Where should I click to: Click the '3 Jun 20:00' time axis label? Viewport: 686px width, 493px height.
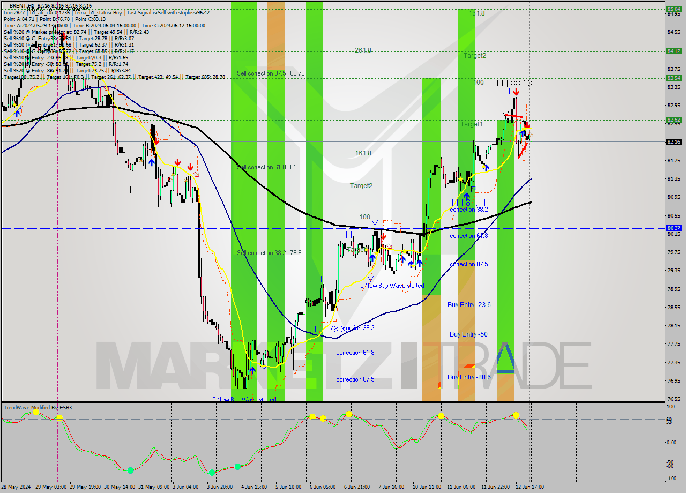pos(219,487)
